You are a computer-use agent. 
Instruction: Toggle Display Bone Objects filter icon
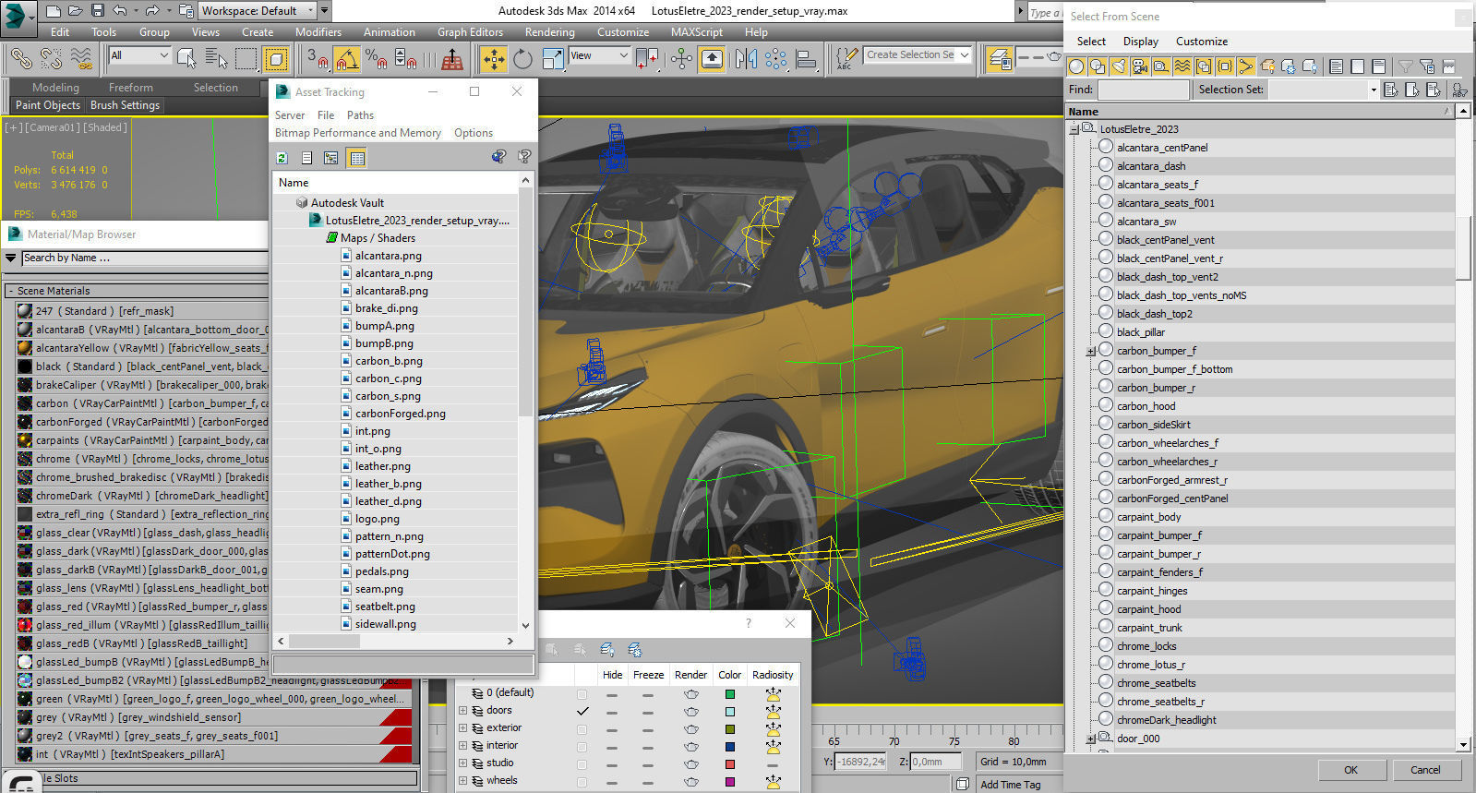[x=1246, y=66]
